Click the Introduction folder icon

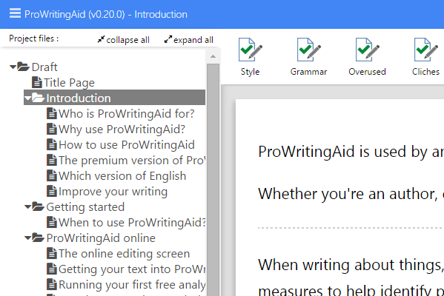point(38,98)
